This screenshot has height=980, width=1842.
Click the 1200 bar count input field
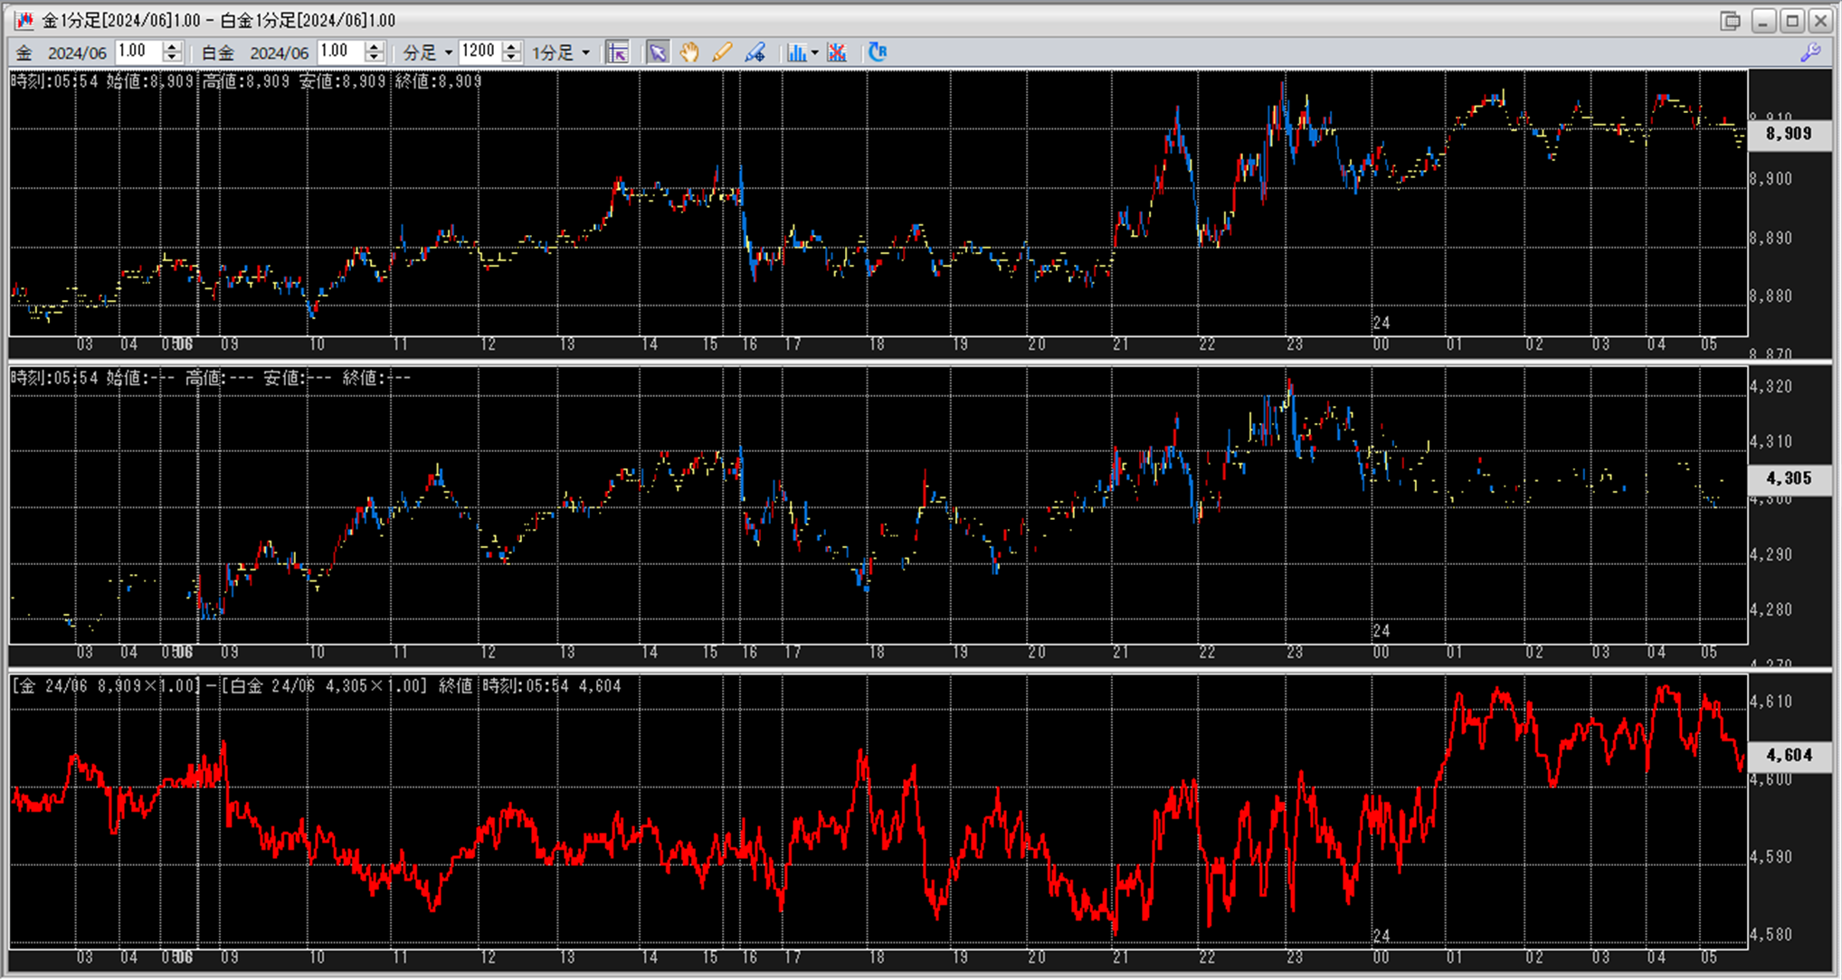pyautogui.click(x=479, y=52)
